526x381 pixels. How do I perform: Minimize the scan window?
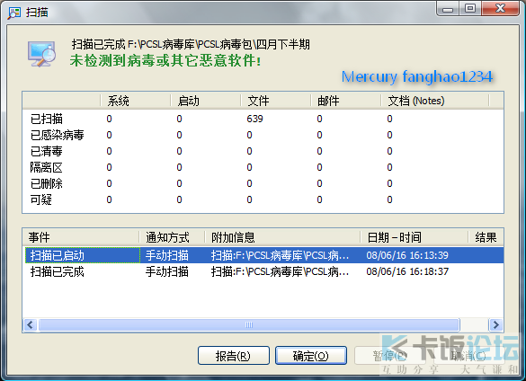pos(448,8)
